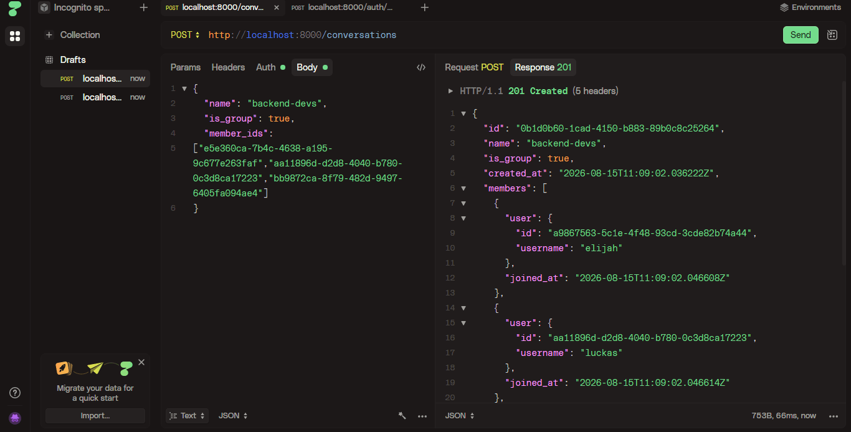Viewport: 851px width, 432px height.
Task: Add new workspace with plus icon
Action: point(144,7)
